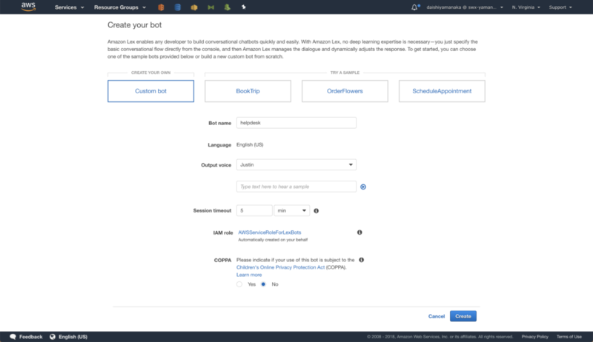Screen dimensions: 593x342
Task: Expand the Resource Groups menu
Action: (120, 7)
